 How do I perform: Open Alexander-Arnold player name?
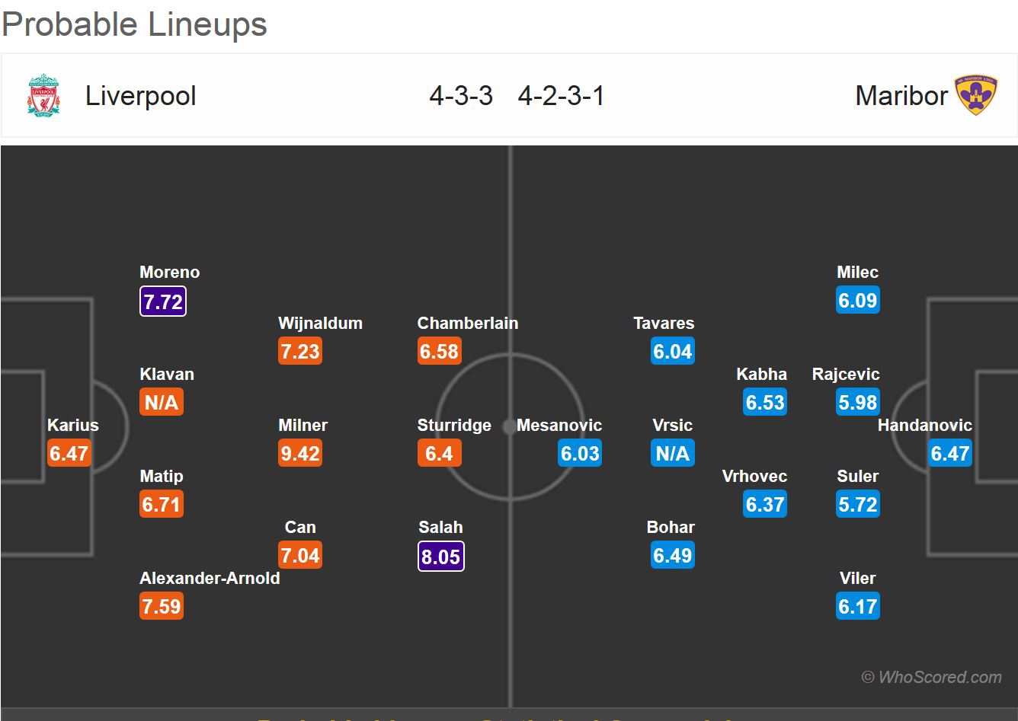[210, 579]
